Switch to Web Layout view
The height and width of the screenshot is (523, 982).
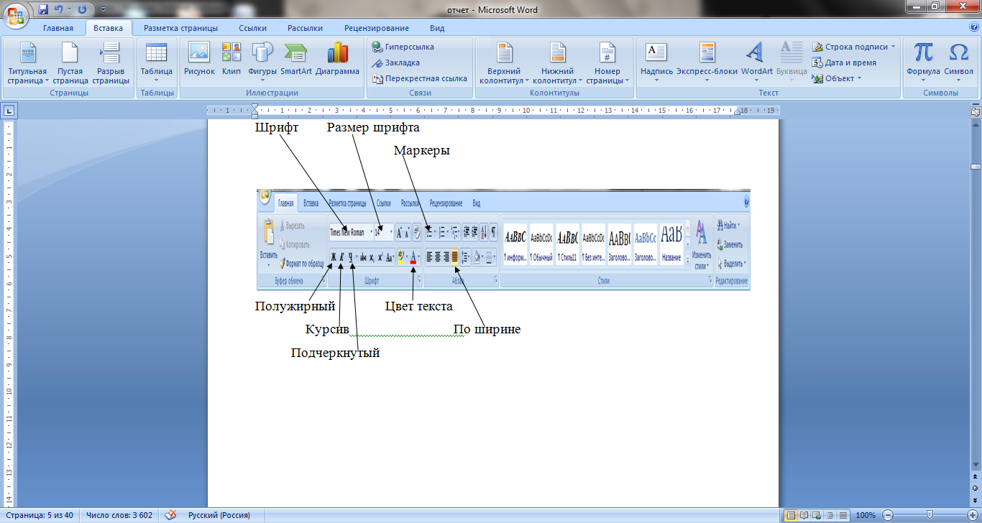coord(817,515)
